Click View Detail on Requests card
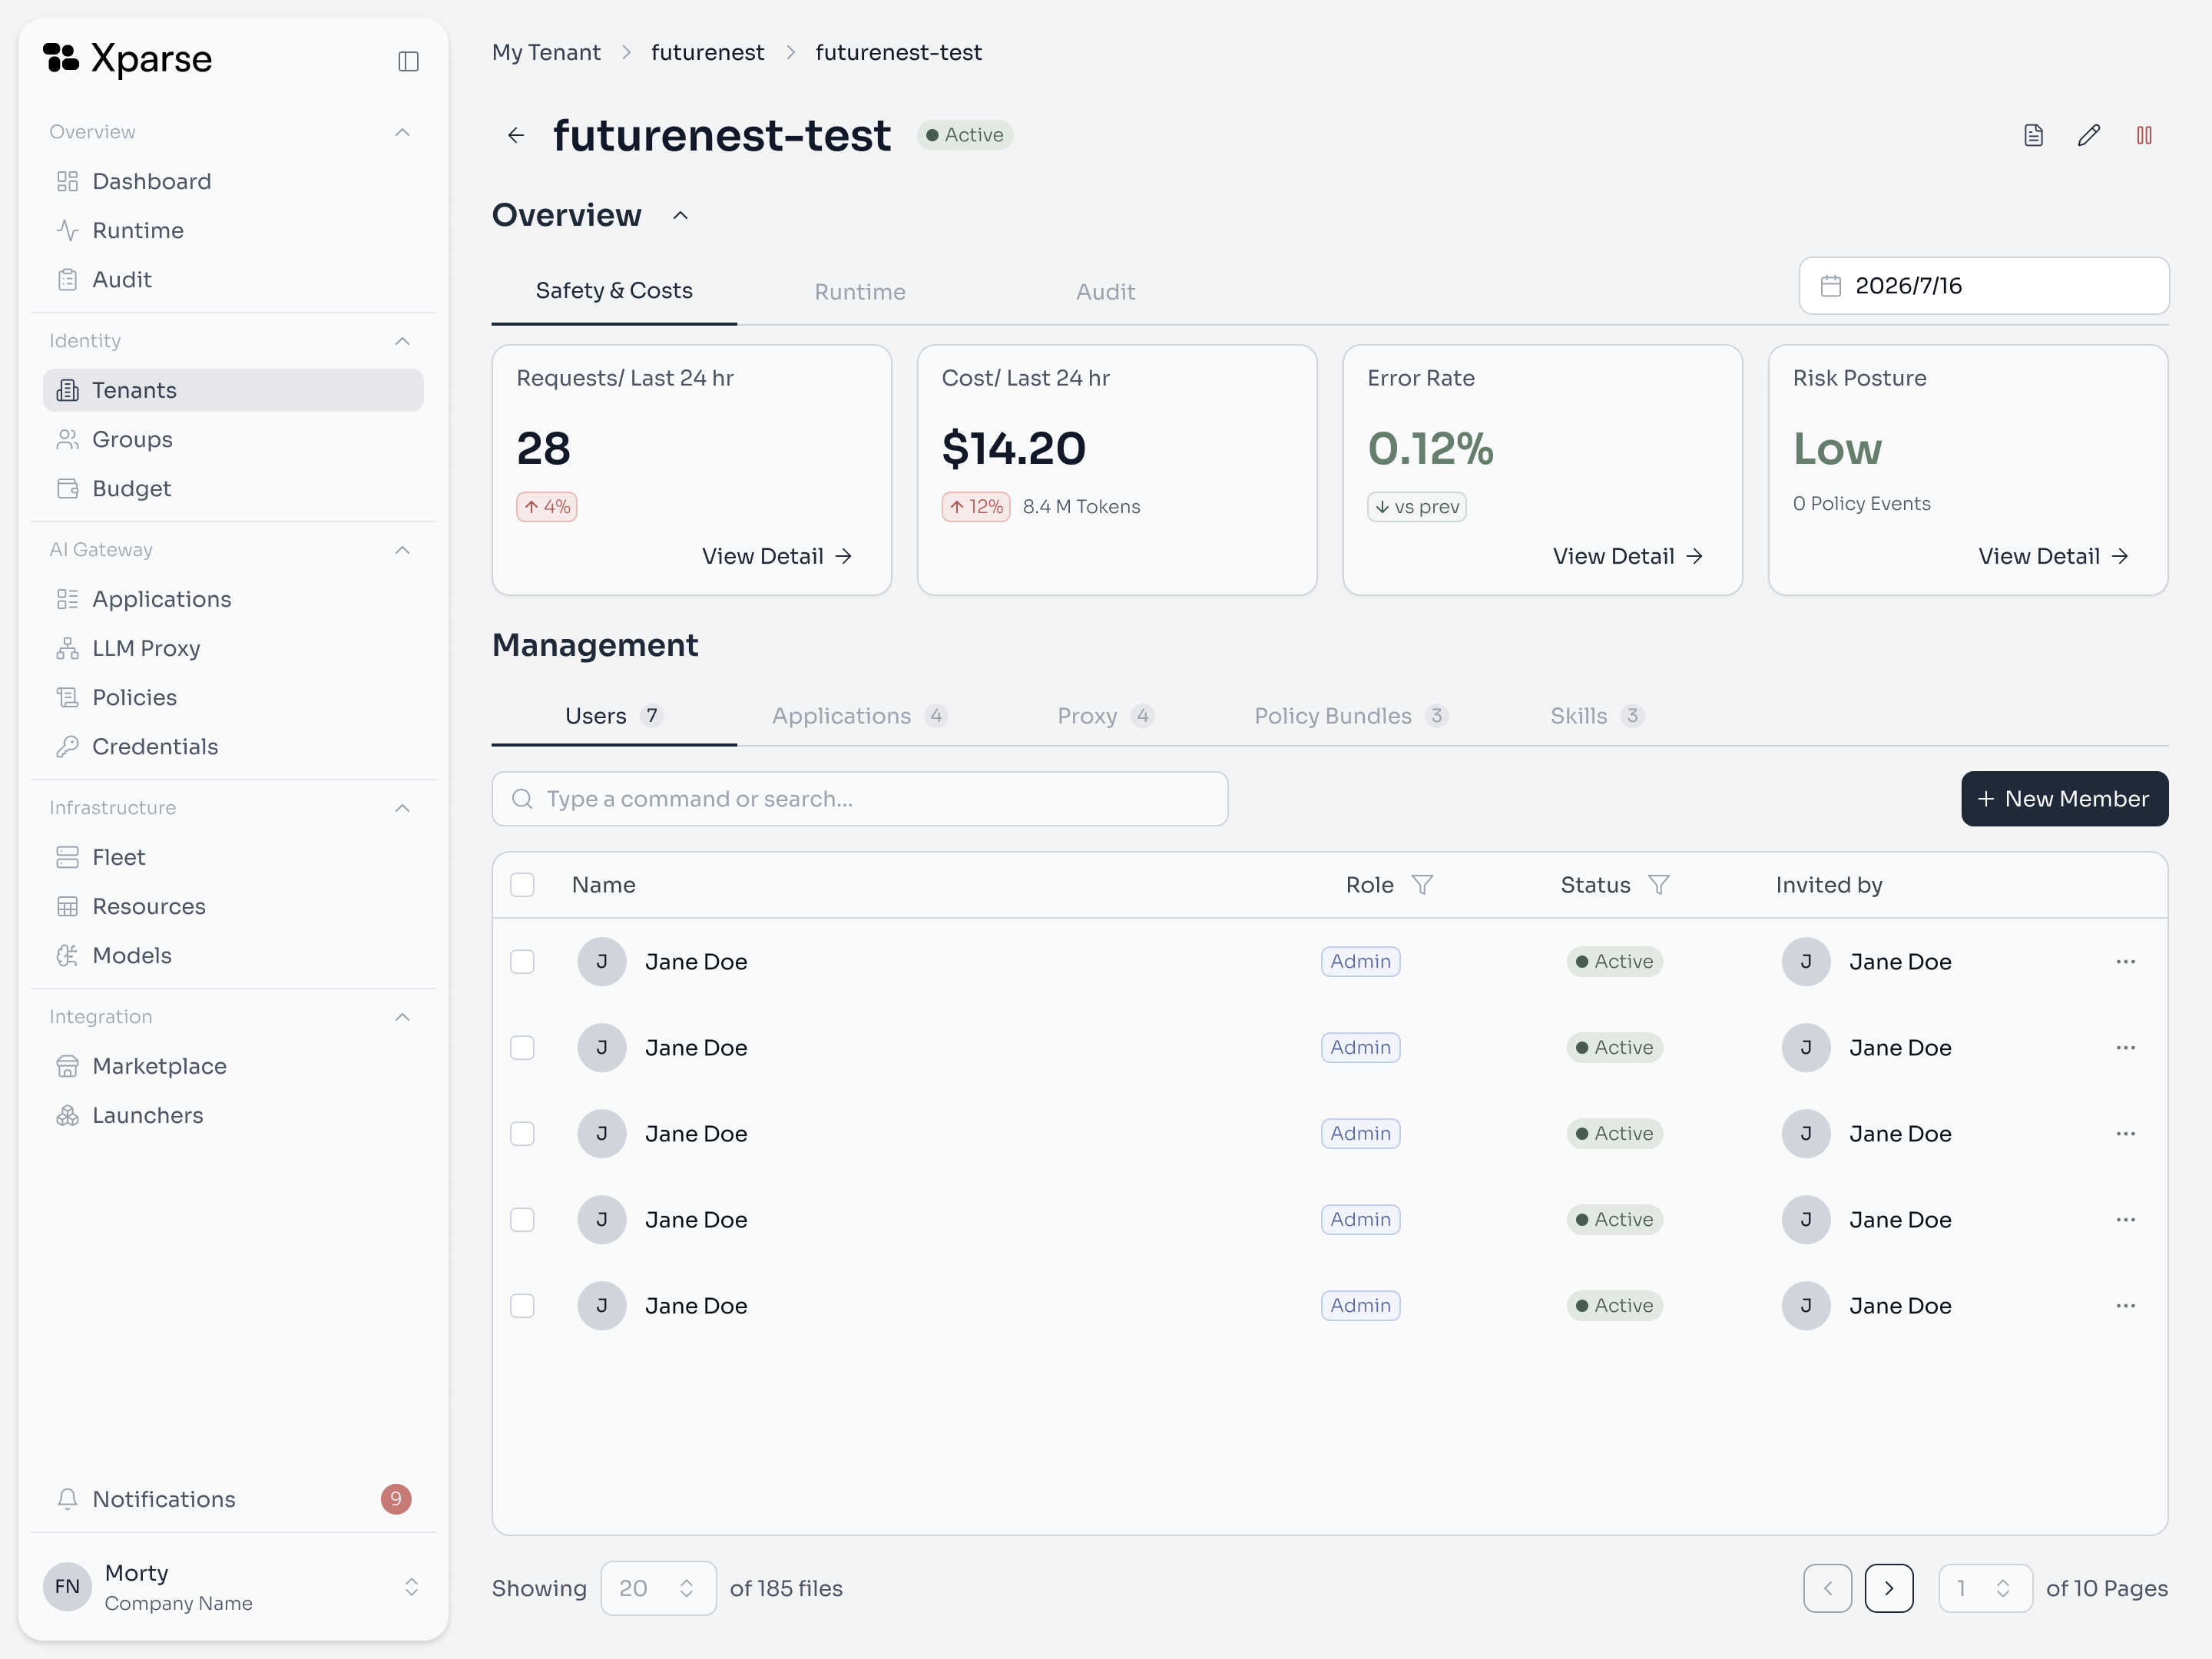Image resolution: width=2212 pixels, height=1659 pixels. [x=777, y=556]
